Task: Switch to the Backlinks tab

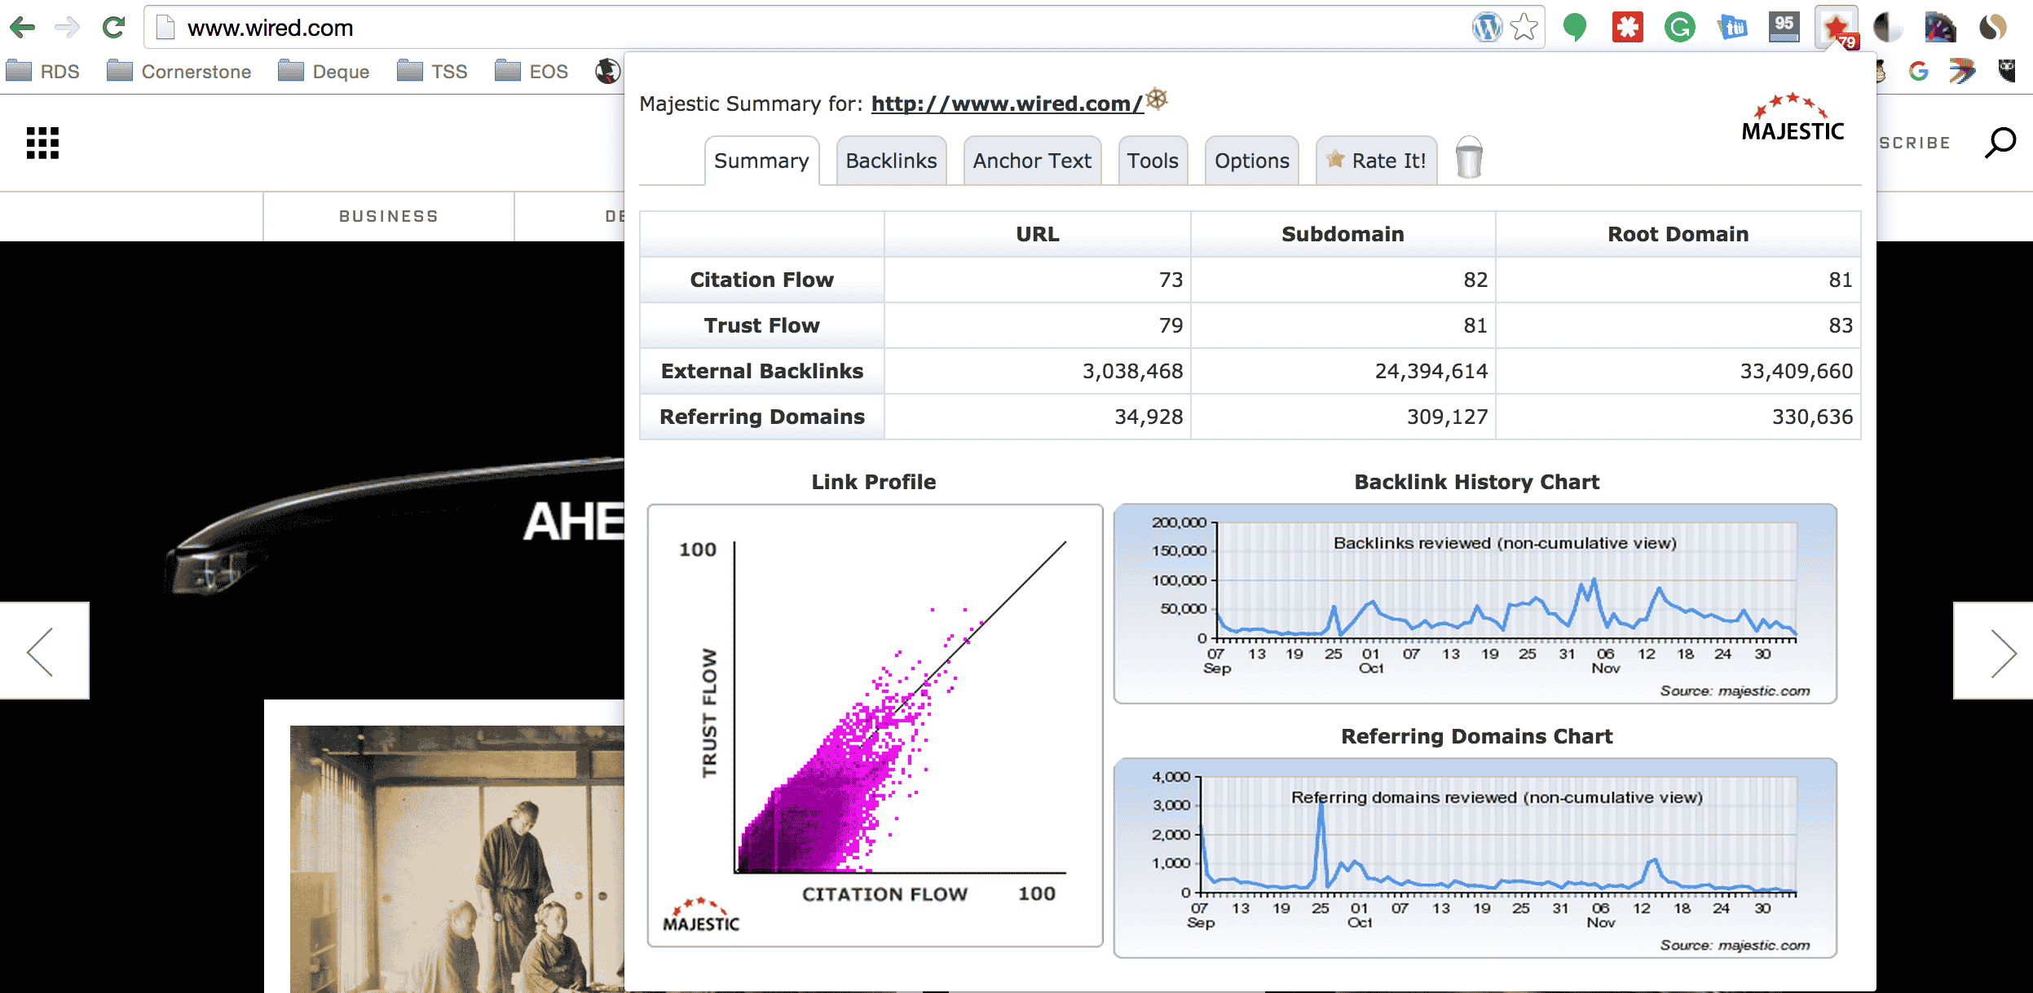Action: 891,161
